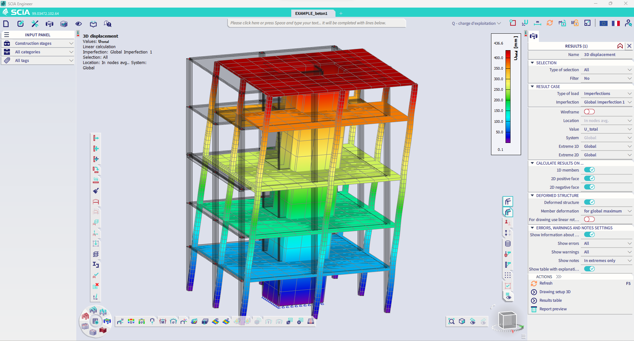Open the Show notes dropdown
Viewport: 634px width, 341px height.
[x=606, y=260]
